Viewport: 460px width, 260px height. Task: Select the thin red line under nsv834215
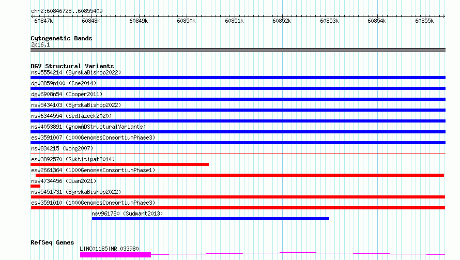[238, 153]
